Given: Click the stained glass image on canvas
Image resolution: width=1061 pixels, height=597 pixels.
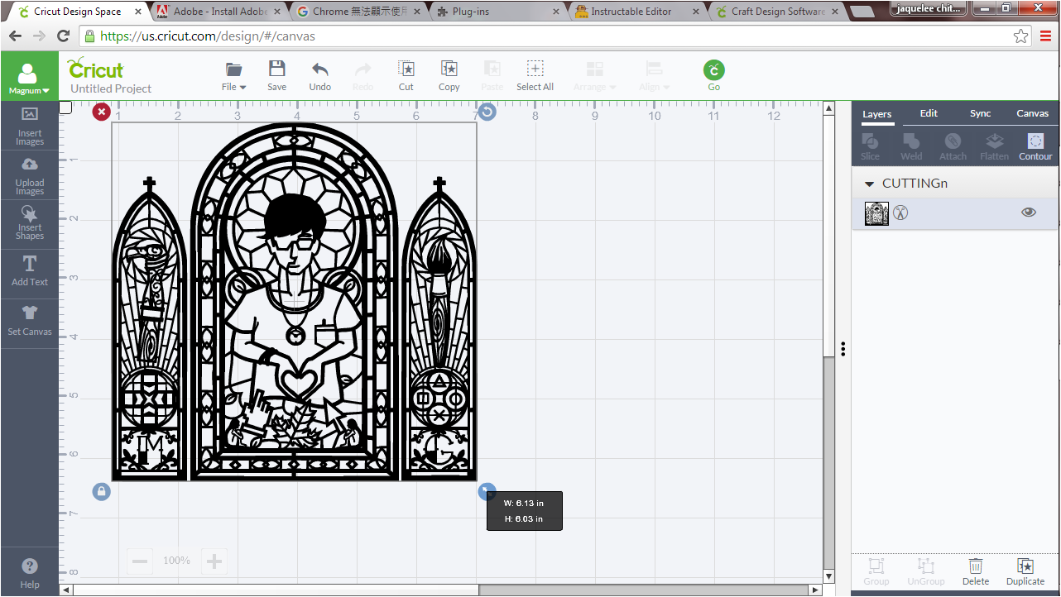Looking at the screenshot, I should [x=294, y=302].
